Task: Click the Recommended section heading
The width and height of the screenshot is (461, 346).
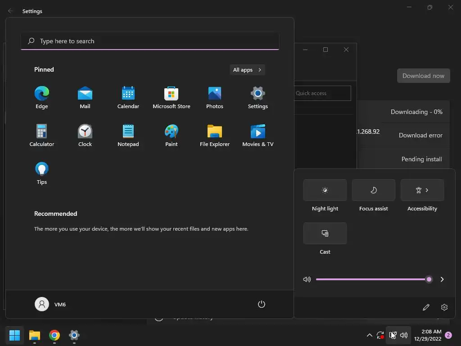Action: point(55,214)
